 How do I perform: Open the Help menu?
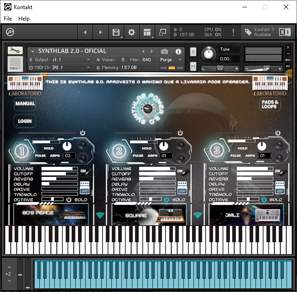tap(24, 19)
